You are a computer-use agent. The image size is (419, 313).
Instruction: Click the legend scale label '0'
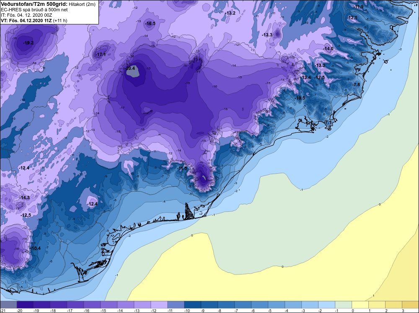[353, 310]
